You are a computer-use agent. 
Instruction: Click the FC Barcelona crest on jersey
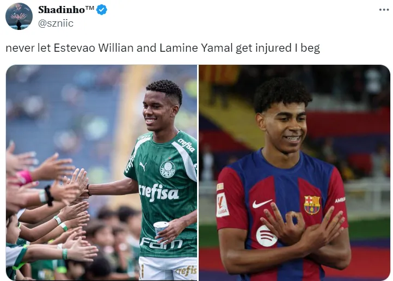point(312,205)
